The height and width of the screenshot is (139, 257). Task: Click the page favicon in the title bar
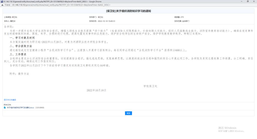2,2
